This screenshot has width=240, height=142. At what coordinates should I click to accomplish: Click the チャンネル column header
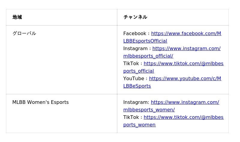[x=135, y=17]
